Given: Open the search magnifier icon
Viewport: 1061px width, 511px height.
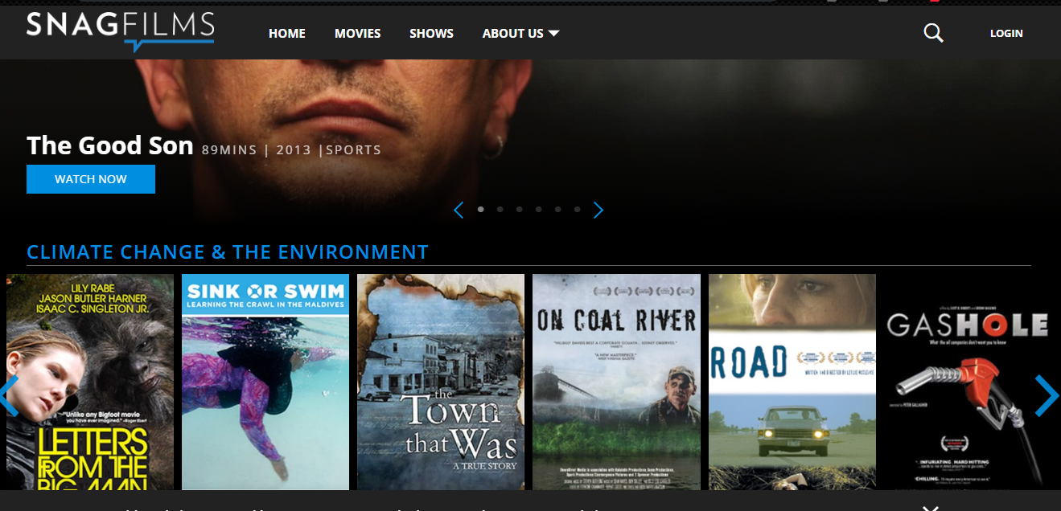Looking at the screenshot, I should click(933, 33).
